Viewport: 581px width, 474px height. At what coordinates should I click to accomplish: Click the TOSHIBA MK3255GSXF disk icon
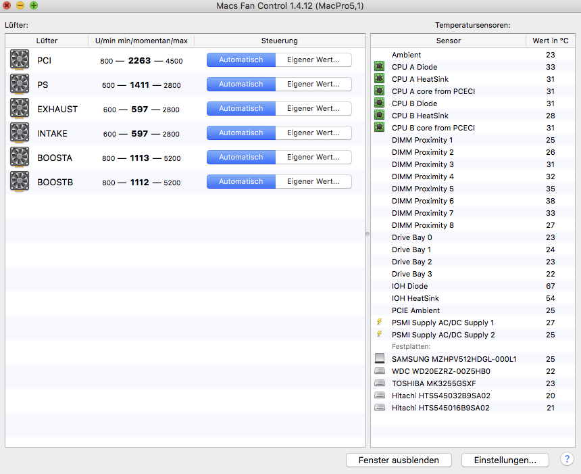coord(380,383)
